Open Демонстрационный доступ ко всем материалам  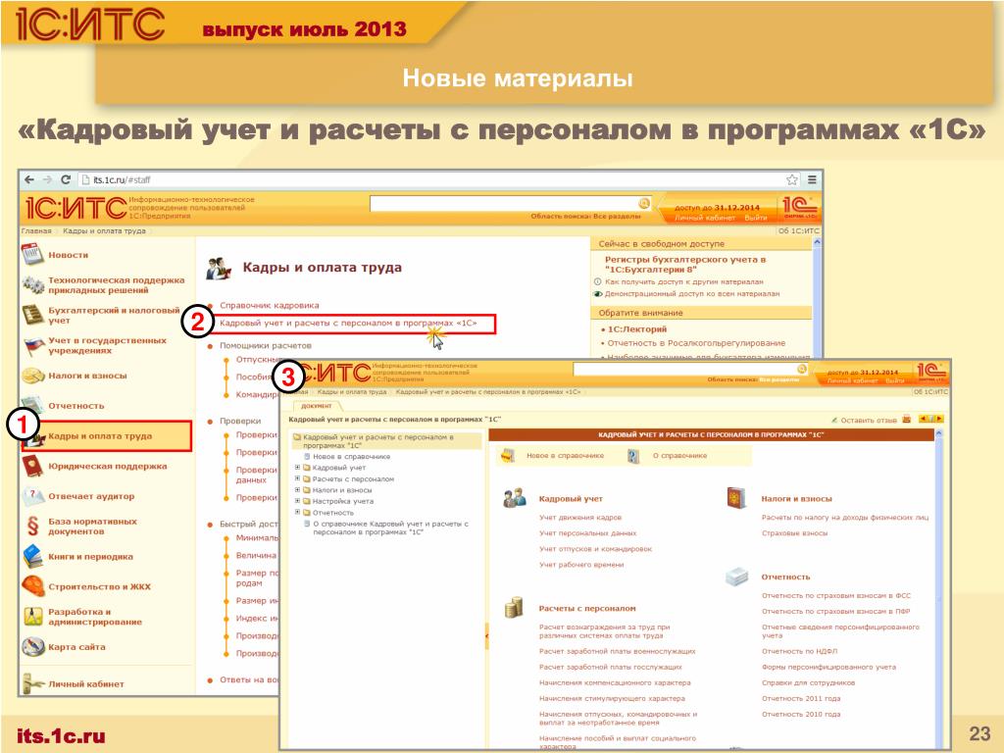pos(691,294)
